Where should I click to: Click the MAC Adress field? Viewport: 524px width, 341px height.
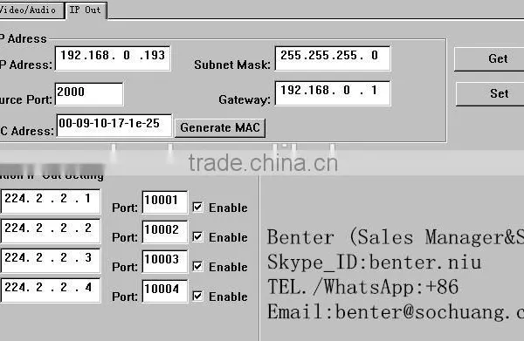[114, 126]
